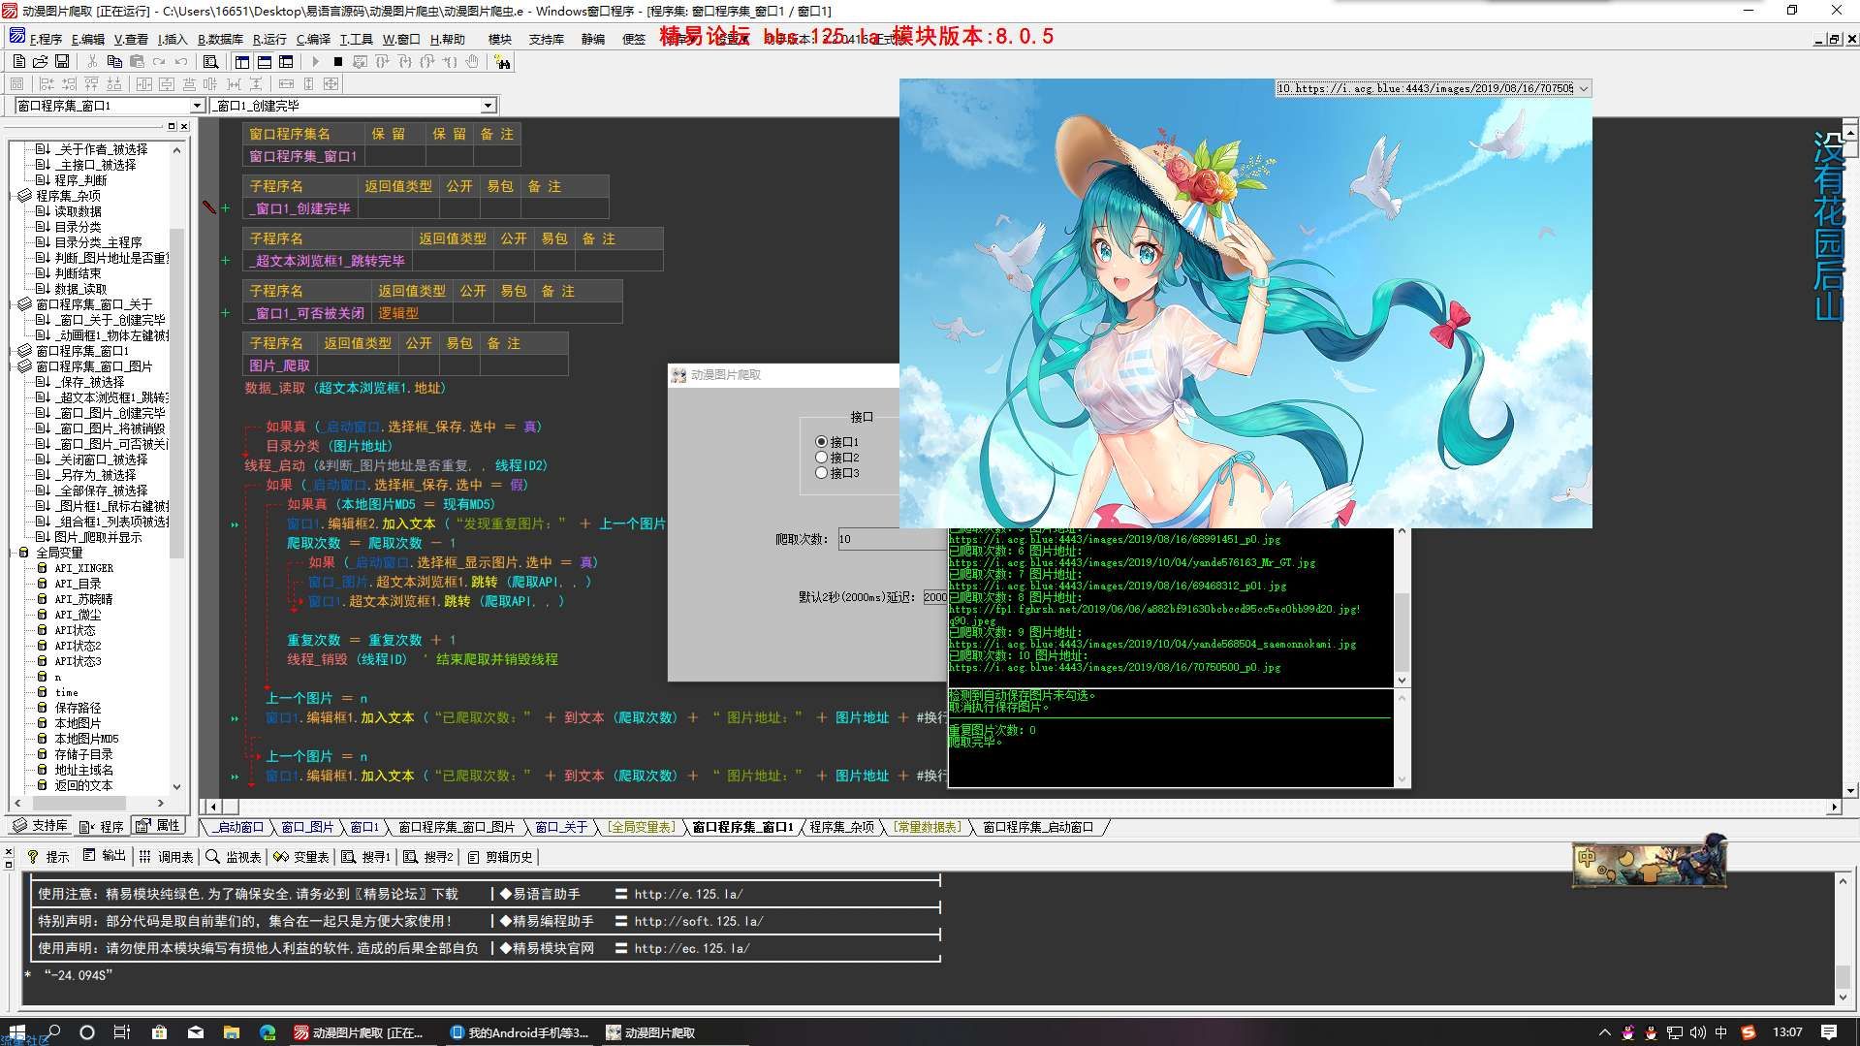Open the 调用表 call table tab
Screen dimensions: 1860x1046
[x=167, y=856]
